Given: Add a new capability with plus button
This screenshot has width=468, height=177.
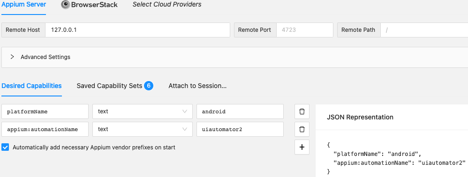Looking at the screenshot, I should 302,147.
